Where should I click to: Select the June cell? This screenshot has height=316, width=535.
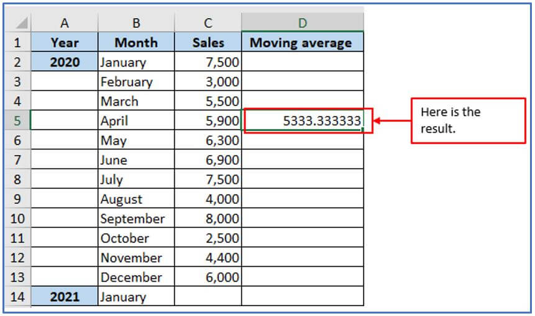[136, 159]
